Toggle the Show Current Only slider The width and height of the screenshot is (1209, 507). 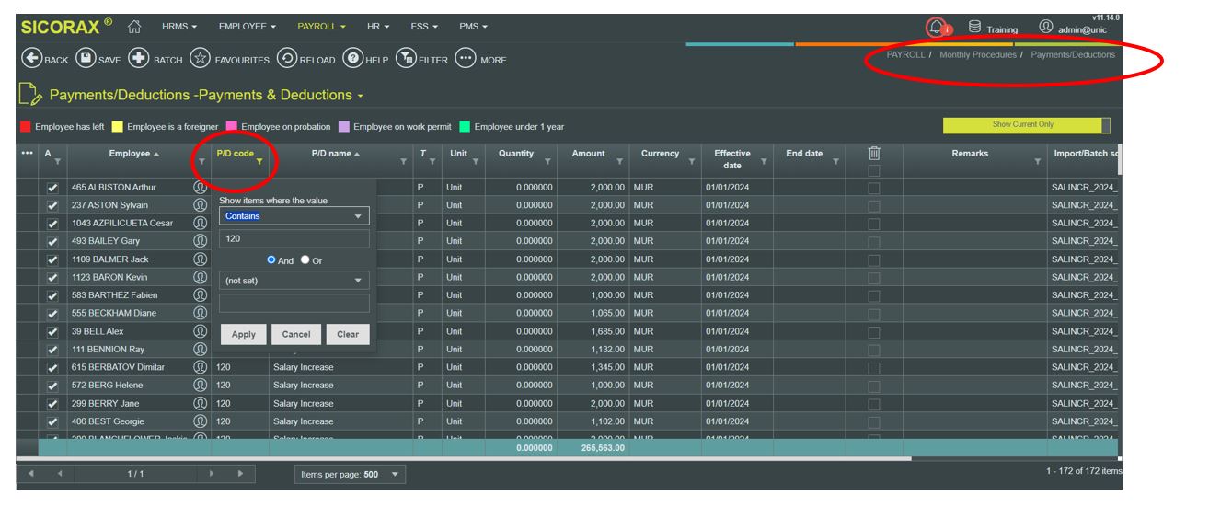(x=1026, y=125)
